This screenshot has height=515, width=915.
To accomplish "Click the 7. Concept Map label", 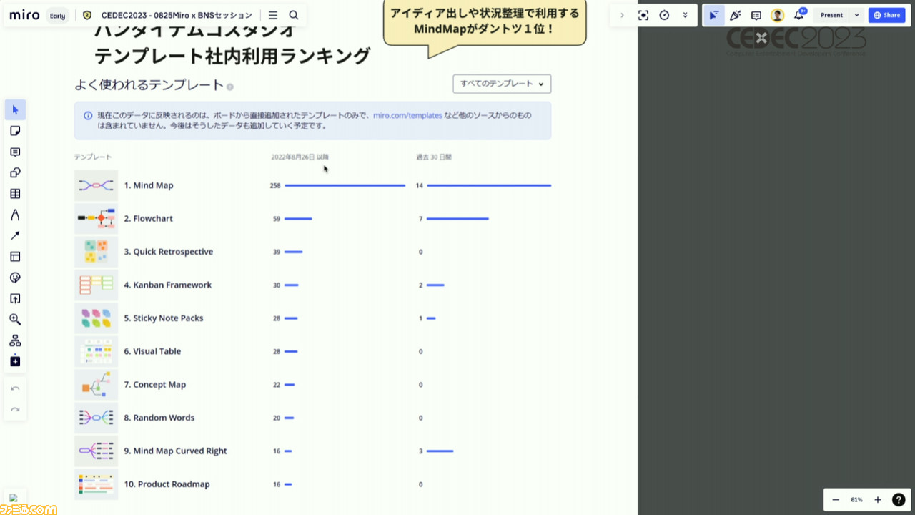I will coord(154,385).
